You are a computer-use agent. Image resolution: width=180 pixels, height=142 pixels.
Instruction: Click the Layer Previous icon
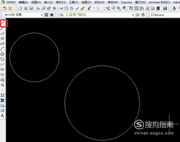click(143, 15)
